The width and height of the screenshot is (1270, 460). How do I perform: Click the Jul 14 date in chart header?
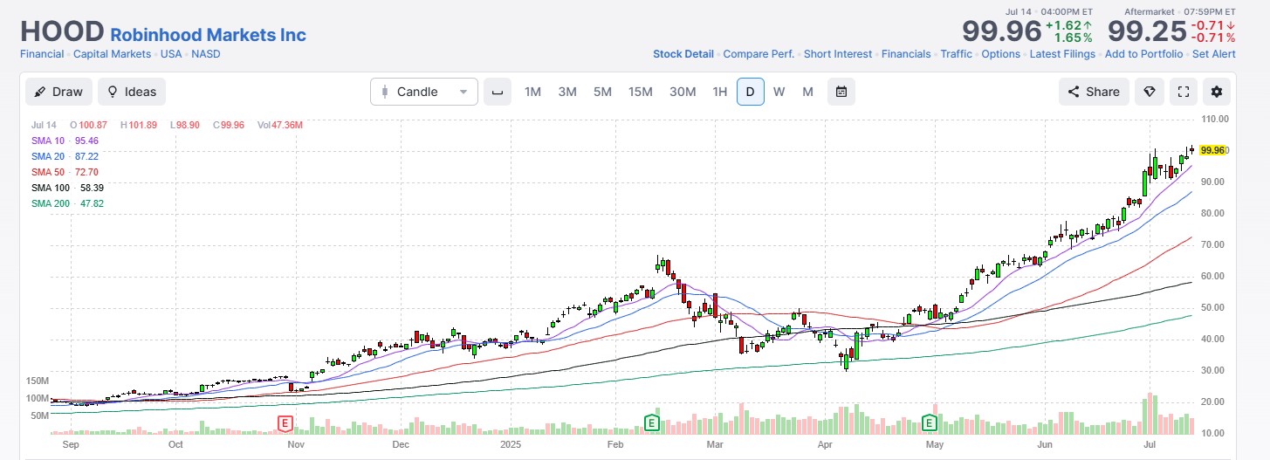coord(43,126)
